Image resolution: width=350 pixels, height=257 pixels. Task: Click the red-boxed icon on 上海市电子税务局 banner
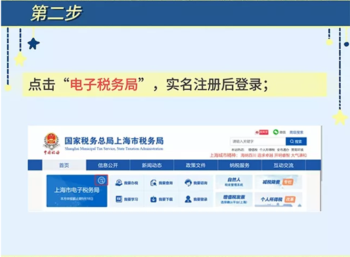[101, 180]
